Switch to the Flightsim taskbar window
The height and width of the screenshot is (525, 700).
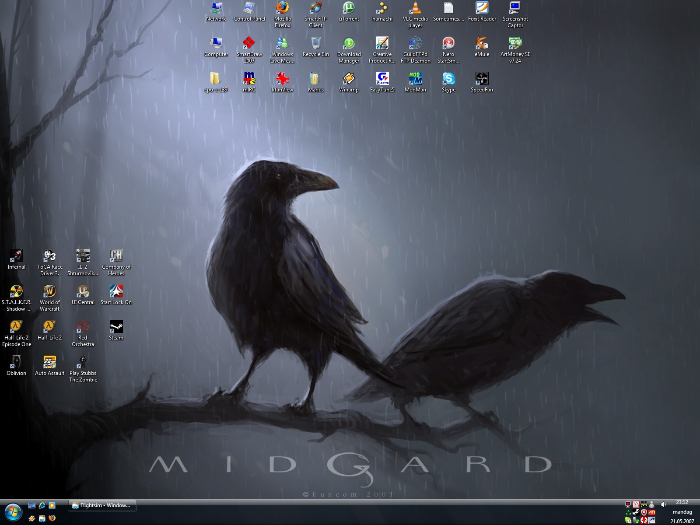[x=102, y=505]
